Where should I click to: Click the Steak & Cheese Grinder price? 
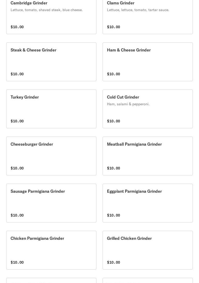pos(17,74)
